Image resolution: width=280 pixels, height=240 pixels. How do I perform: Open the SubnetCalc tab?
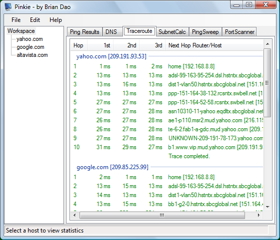172,32
